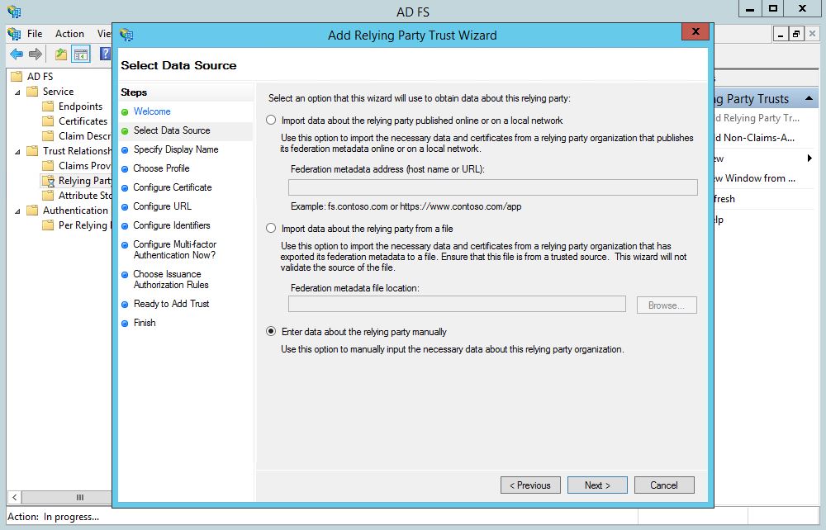Click the Up One Level folder icon
826x530 pixels.
point(61,54)
